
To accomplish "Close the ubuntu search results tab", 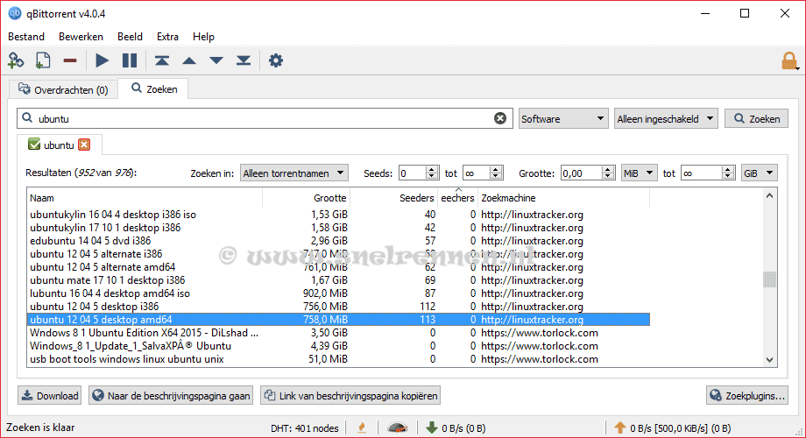I will 84,145.
